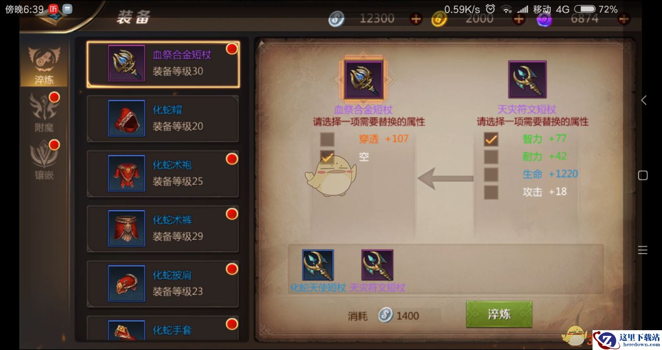Click the green 淬炼 button
Viewport: 662px width, 350px height.
[x=499, y=314]
